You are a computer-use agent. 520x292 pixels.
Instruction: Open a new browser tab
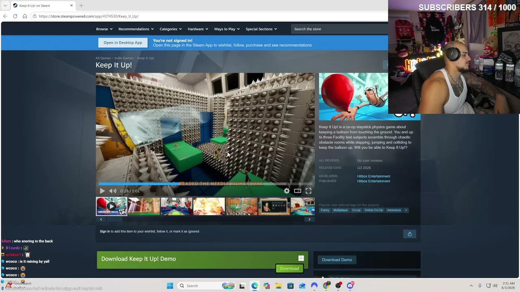click(81, 6)
